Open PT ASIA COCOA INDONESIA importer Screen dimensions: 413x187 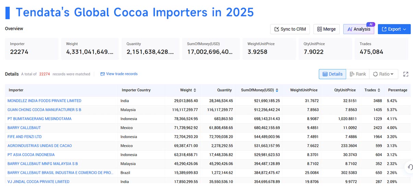coord(31,155)
